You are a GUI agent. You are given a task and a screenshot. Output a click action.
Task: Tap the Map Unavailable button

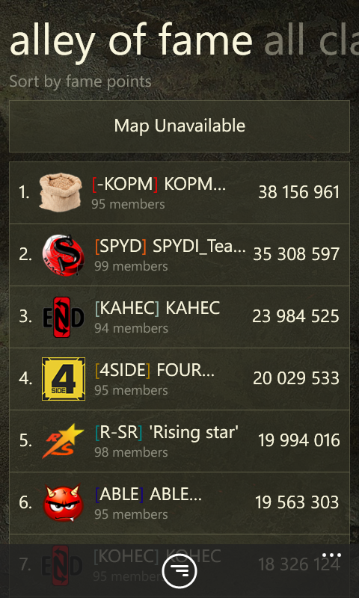(179, 126)
